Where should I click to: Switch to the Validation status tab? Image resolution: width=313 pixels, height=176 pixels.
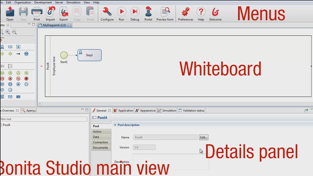click(x=192, y=111)
